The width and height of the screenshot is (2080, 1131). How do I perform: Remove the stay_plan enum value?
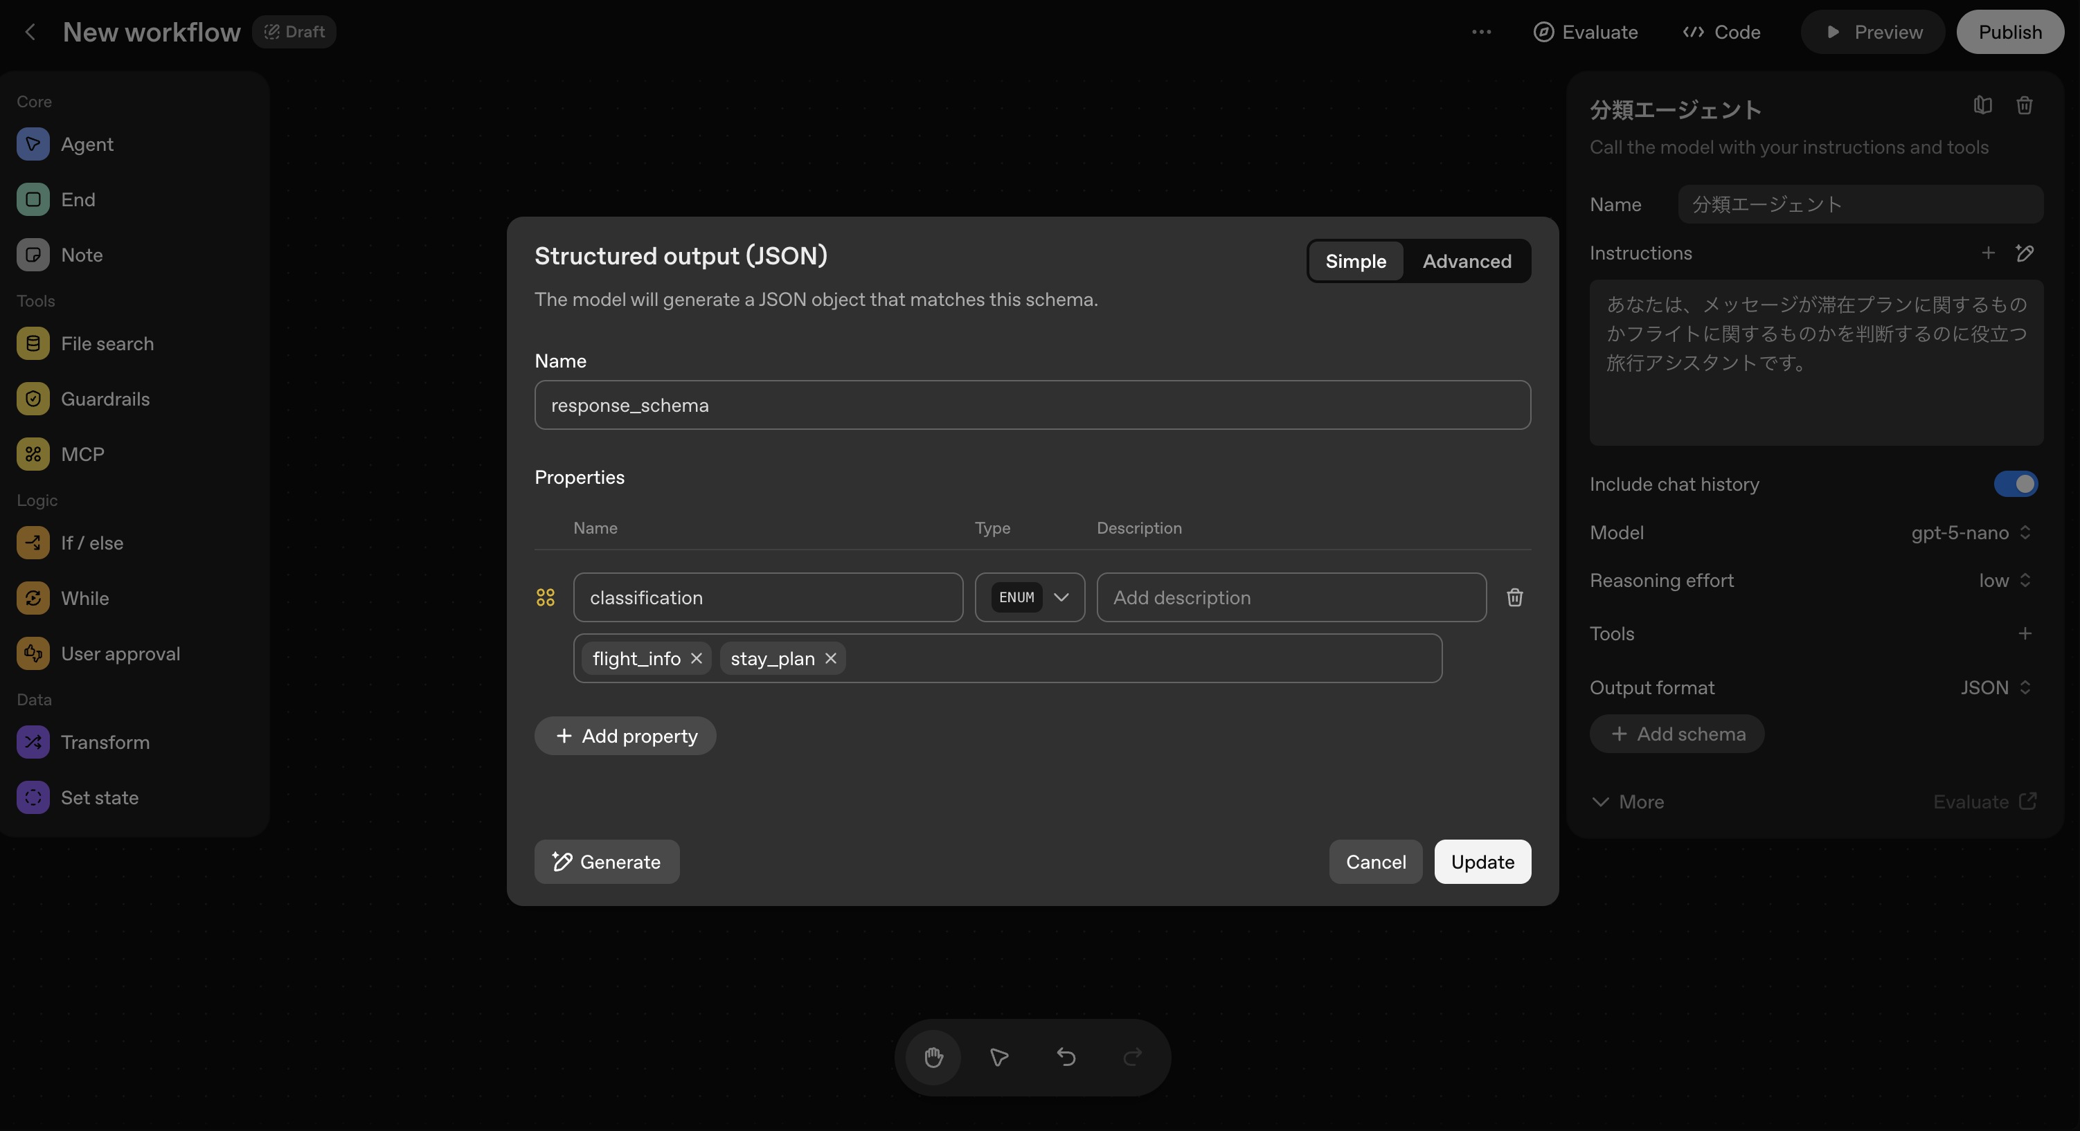(830, 659)
